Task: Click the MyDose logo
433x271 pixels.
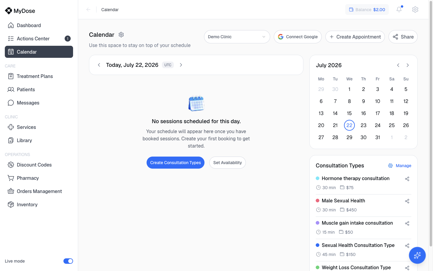Action: coord(20,11)
